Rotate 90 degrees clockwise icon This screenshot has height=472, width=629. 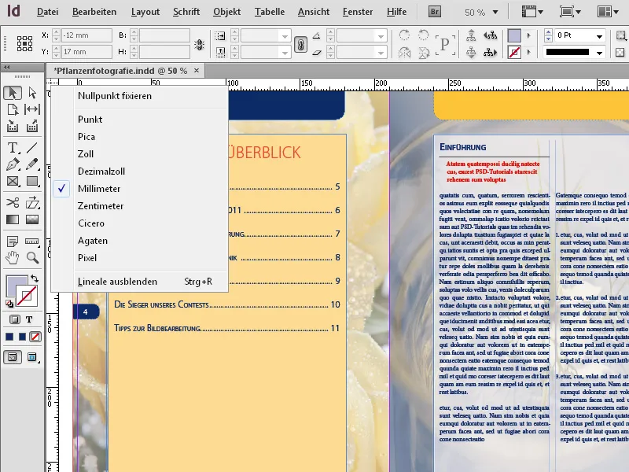[x=404, y=35]
